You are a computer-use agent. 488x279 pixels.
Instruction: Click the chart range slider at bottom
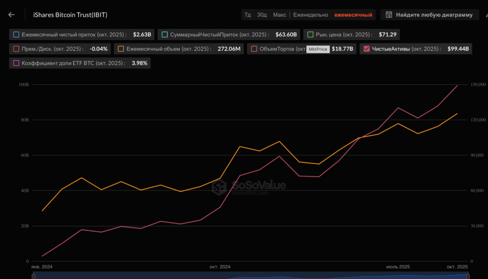[248, 276]
